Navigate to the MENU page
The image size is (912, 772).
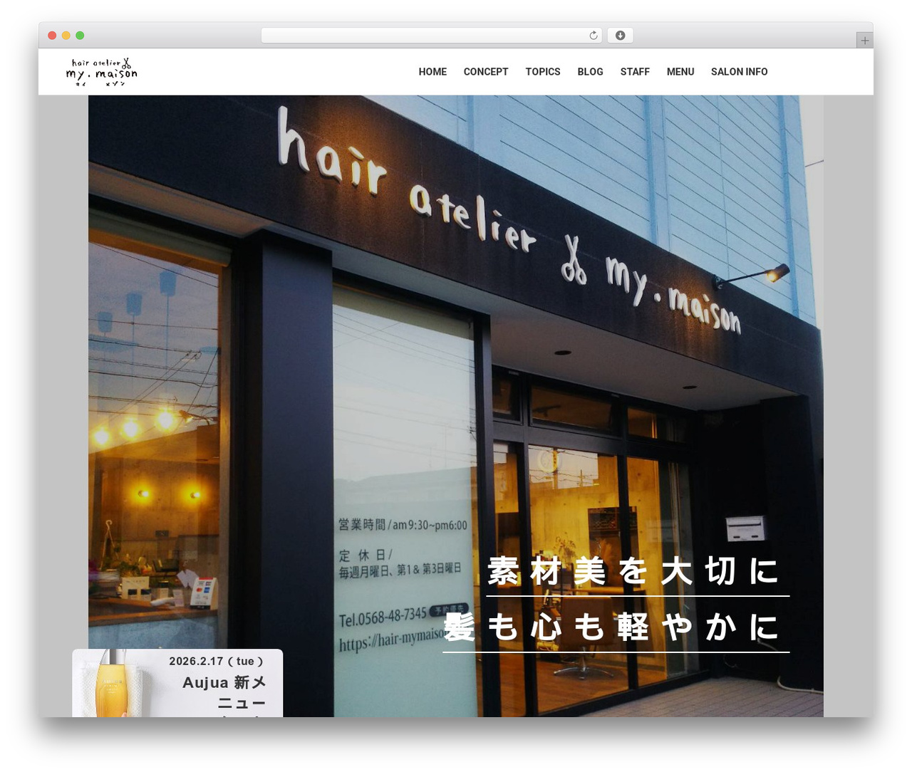(x=680, y=72)
